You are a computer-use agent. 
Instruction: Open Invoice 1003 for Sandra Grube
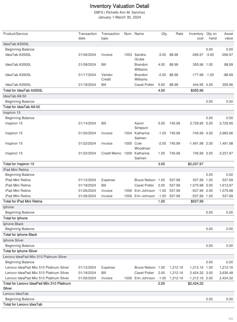118,57
